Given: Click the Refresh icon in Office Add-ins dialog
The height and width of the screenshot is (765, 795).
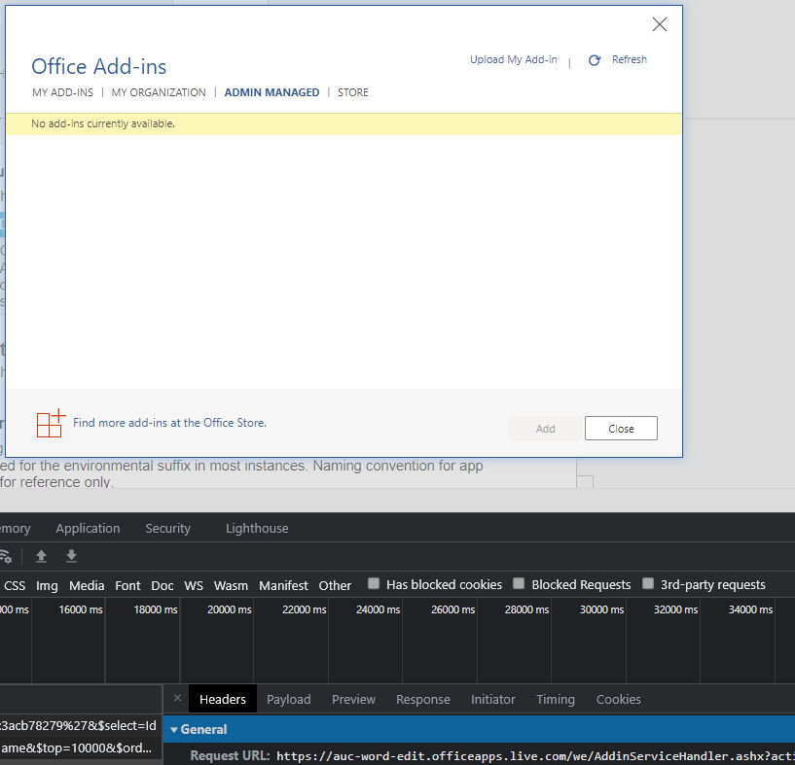Looking at the screenshot, I should 595,59.
